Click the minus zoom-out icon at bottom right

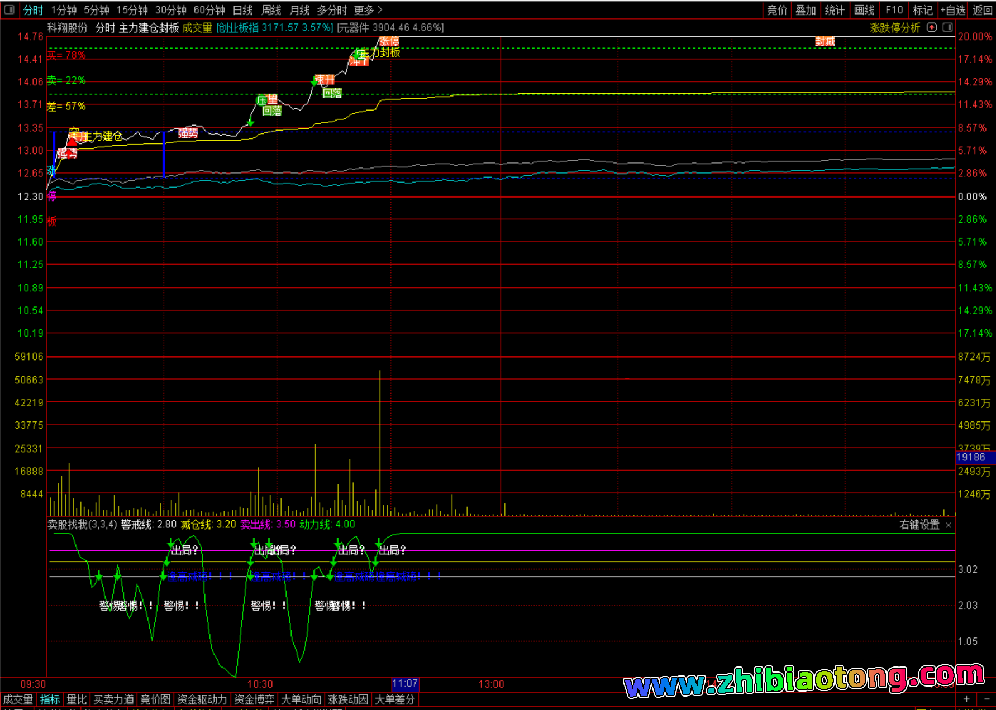click(986, 699)
